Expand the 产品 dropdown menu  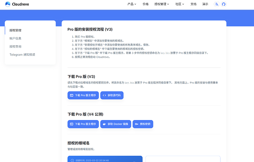pos(132,4)
